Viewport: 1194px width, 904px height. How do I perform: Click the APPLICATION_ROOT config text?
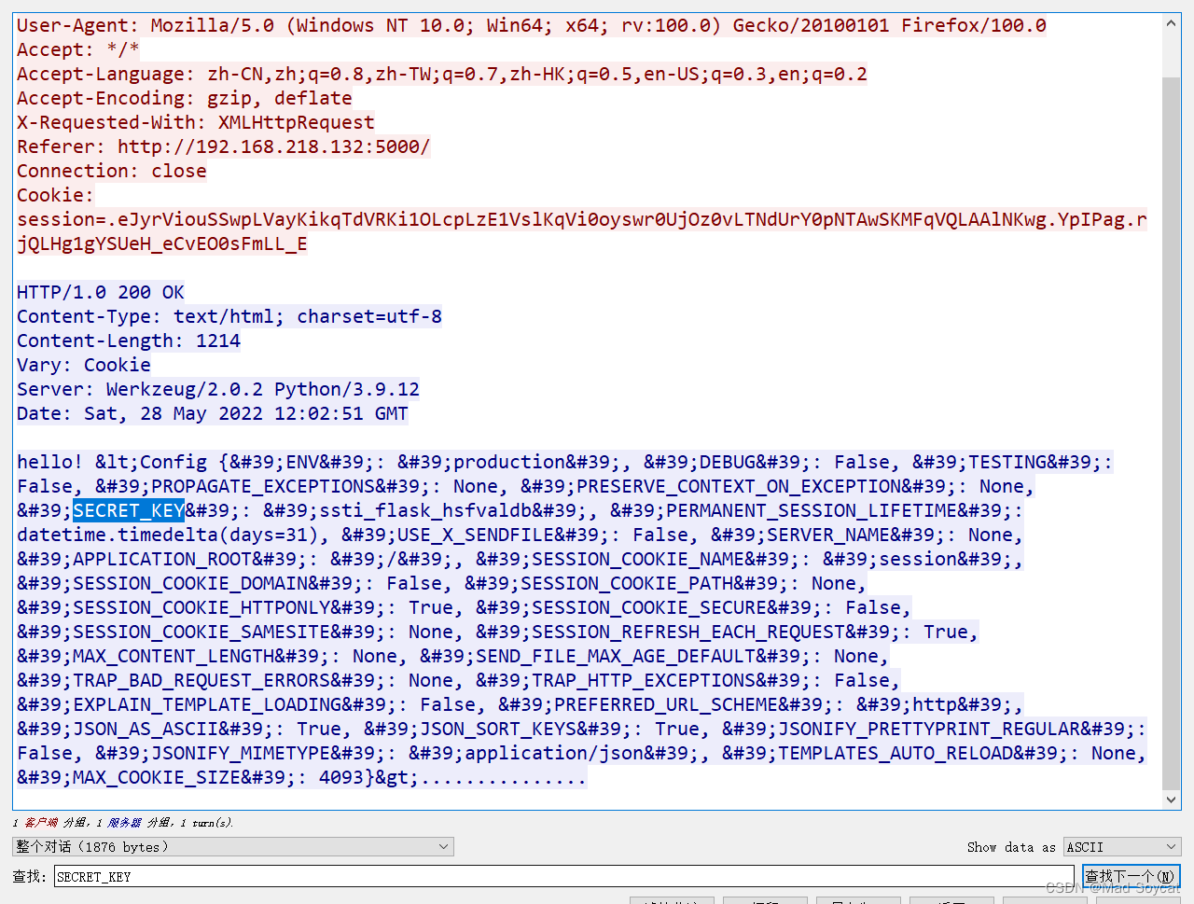pyautogui.click(x=162, y=559)
